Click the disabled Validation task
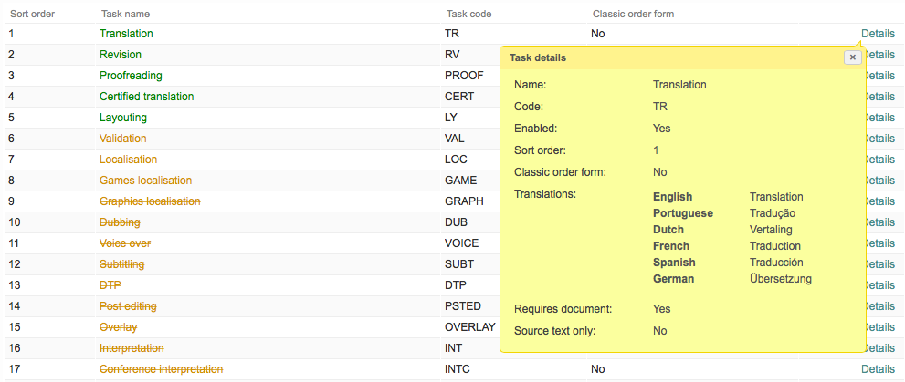905x382 pixels. [123, 139]
